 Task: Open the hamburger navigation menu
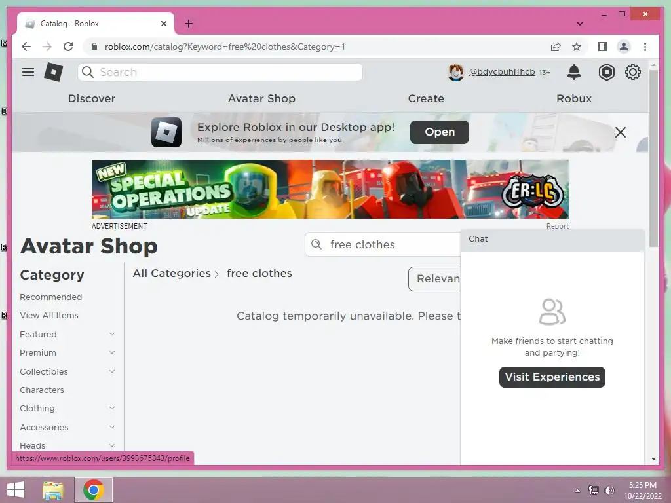(28, 72)
